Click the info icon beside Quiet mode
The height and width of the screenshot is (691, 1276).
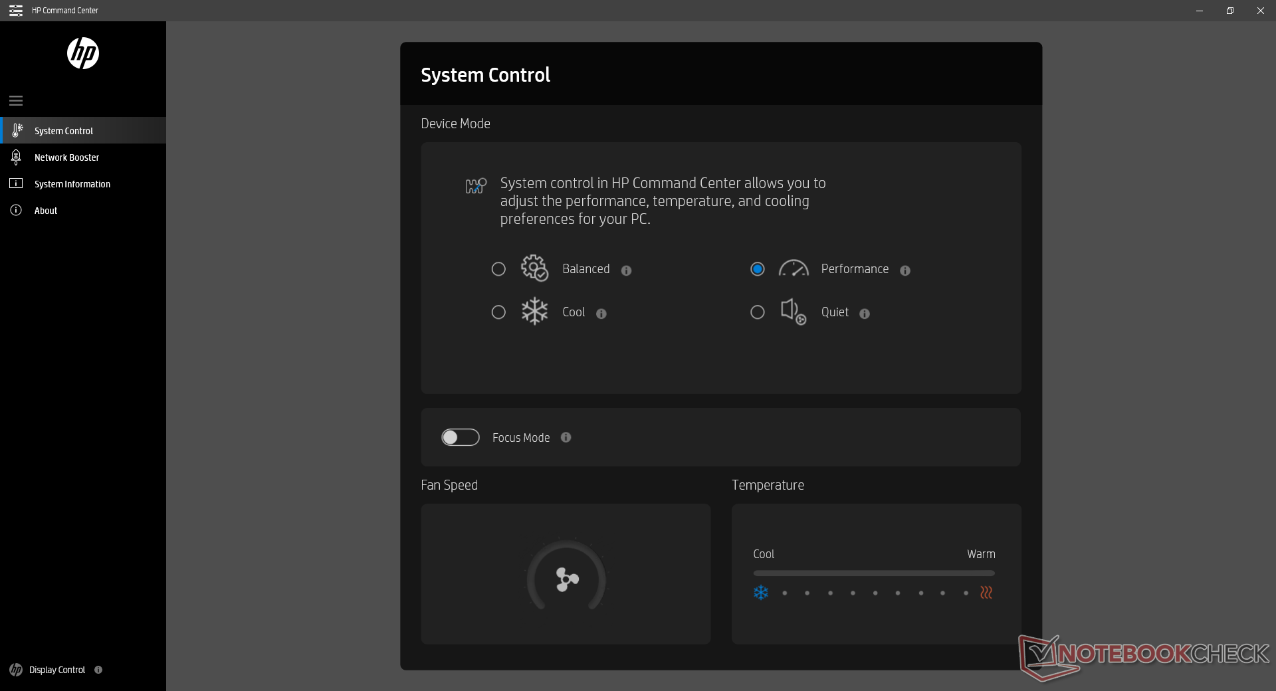click(865, 314)
